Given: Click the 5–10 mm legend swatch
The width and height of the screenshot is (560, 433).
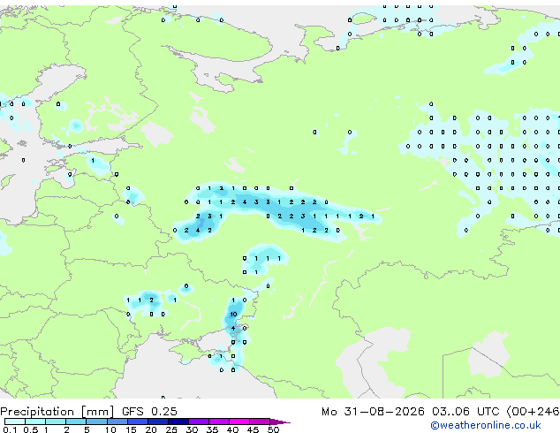Looking at the screenshot, I should (x=96, y=422).
